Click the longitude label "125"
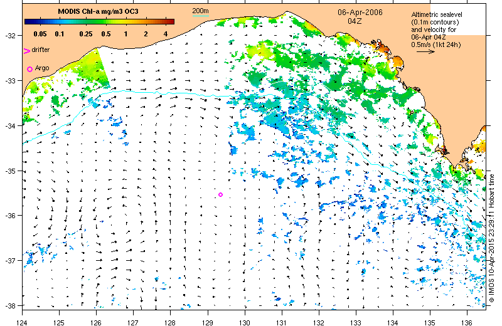Viewport: 502px width, 326px height. (x=59, y=323)
